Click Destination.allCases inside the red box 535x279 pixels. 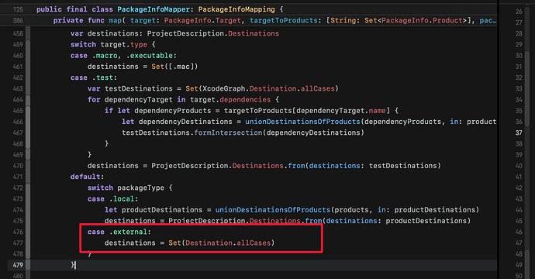pos(228,243)
